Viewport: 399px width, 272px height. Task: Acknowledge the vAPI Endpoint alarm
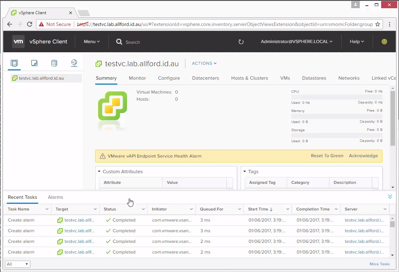point(363,156)
